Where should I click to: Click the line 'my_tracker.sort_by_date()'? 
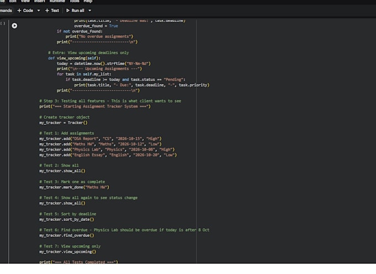tap(66, 219)
